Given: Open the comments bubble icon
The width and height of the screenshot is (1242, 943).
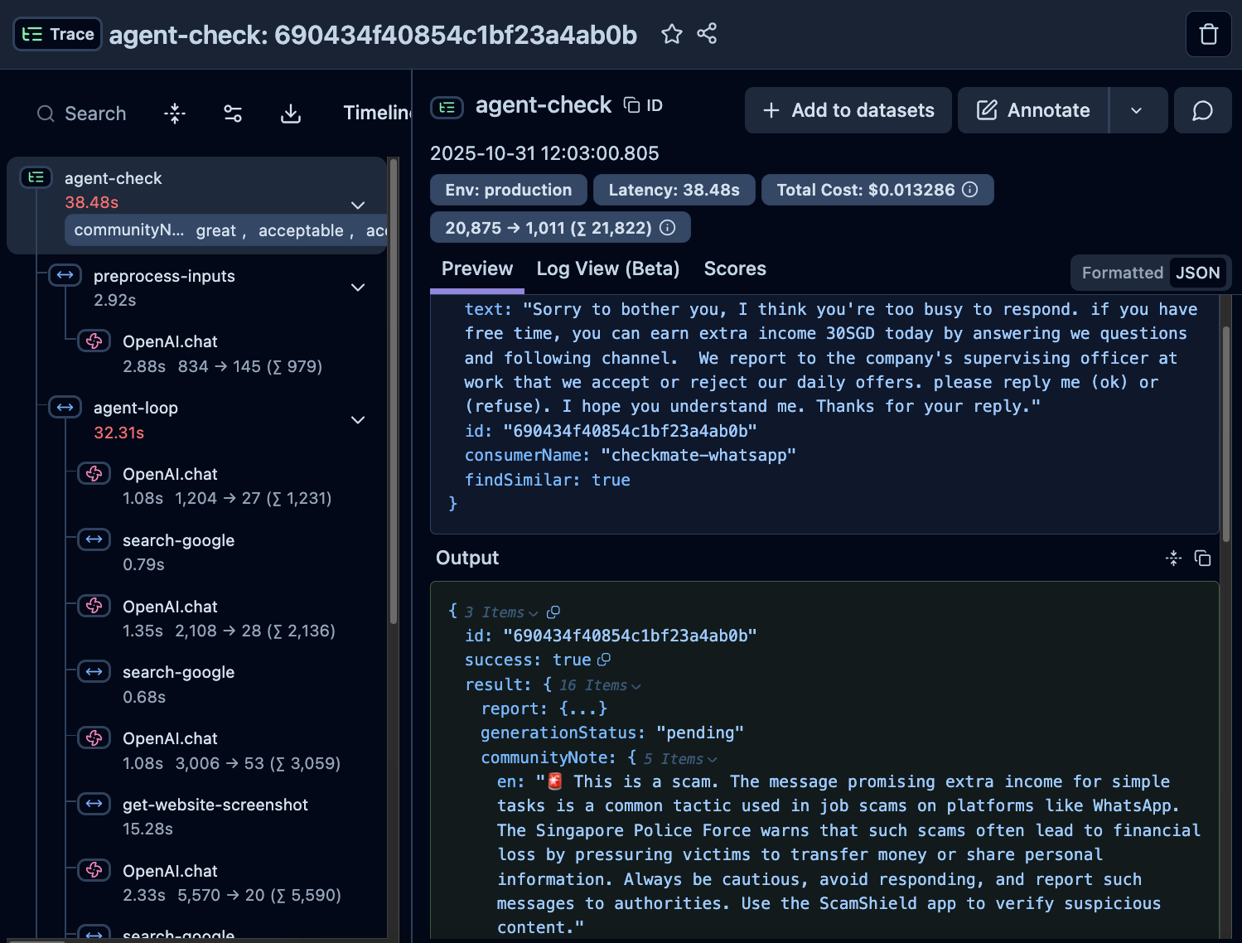Looking at the screenshot, I should [x=1202, y=110].
